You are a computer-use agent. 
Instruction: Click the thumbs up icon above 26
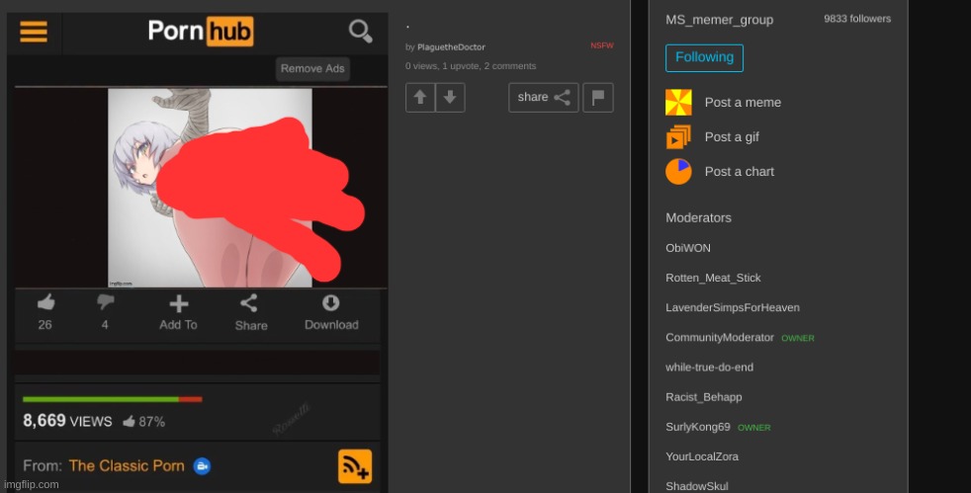(x=45, y=303)
